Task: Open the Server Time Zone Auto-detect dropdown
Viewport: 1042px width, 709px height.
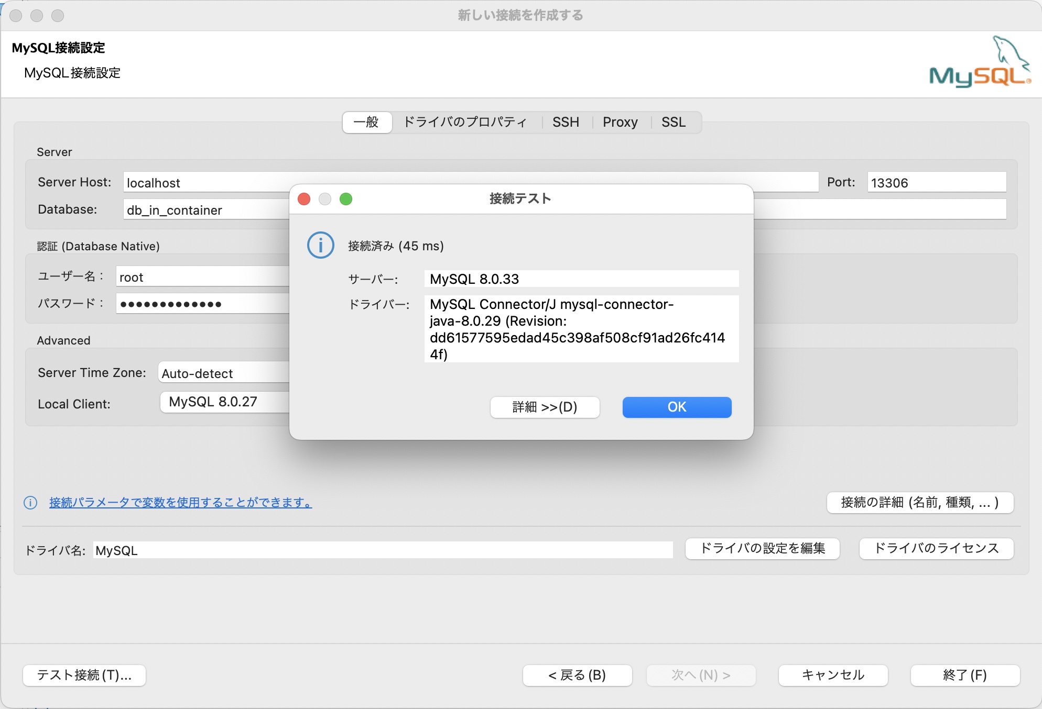Action: [224, 373]
